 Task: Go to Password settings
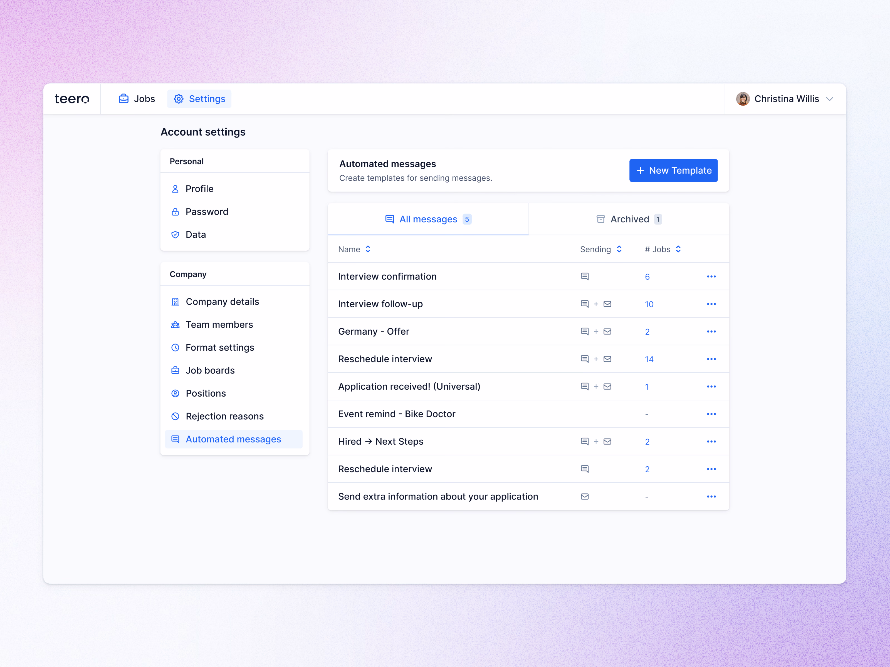click(234, 212)
